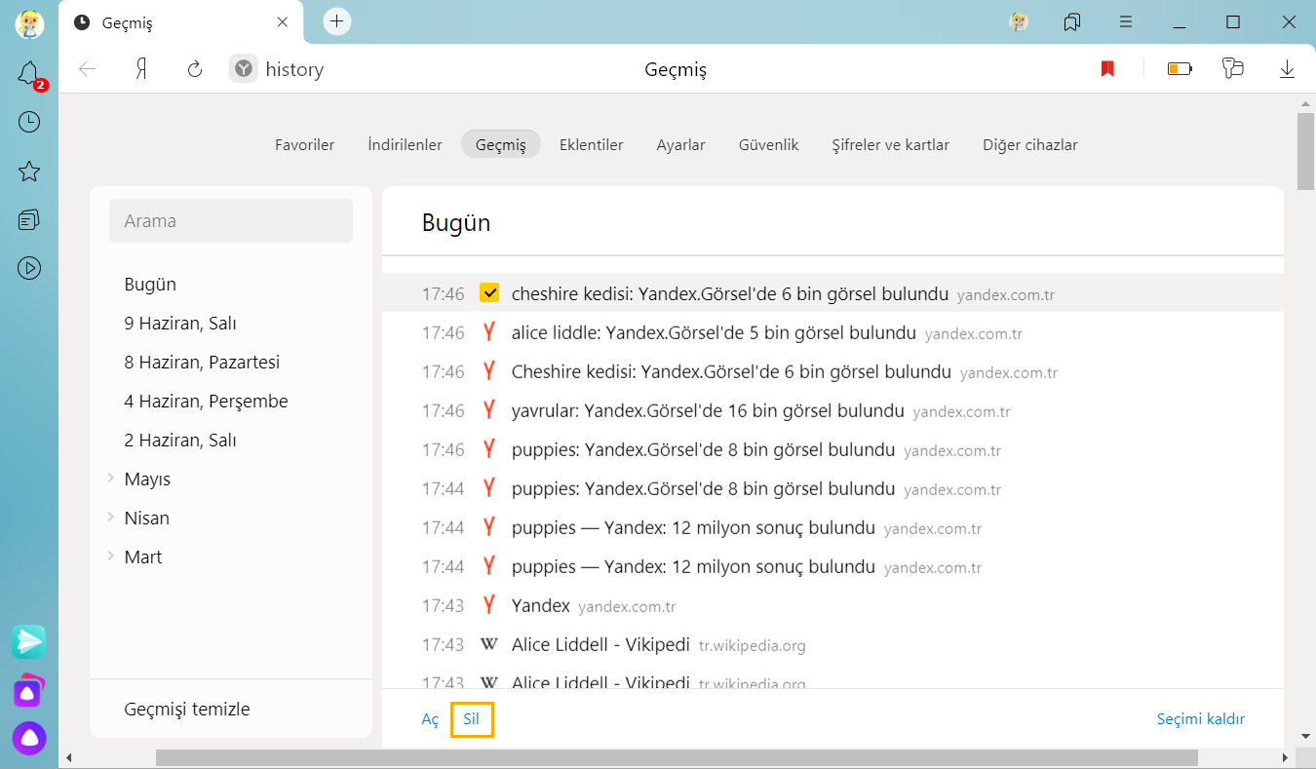This screenshot has height=769, width=1316.
Task: Expand the Nisan month
Action: [x=111, y=518]
